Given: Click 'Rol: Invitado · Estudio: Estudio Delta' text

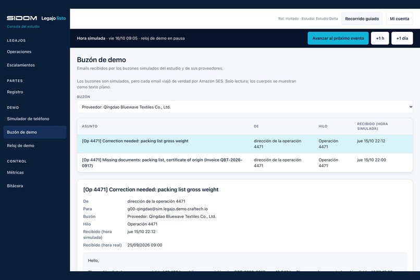Looking at the screenshot, I should point(308,19).
